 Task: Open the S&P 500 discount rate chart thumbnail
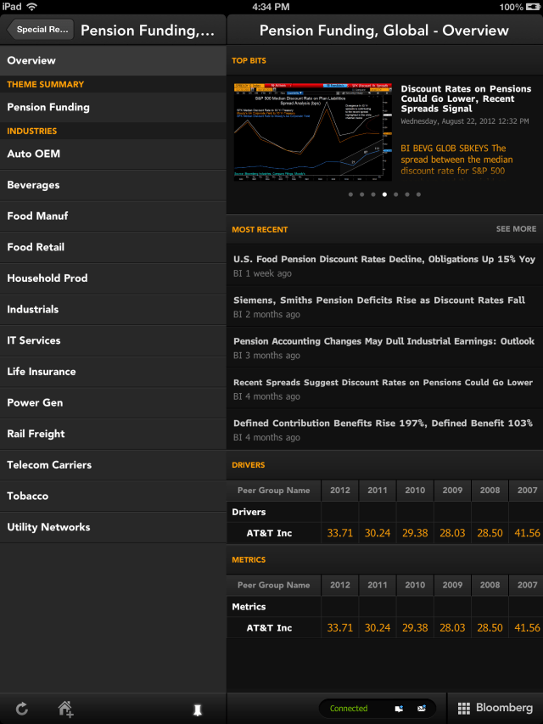(x=312, y=132)
